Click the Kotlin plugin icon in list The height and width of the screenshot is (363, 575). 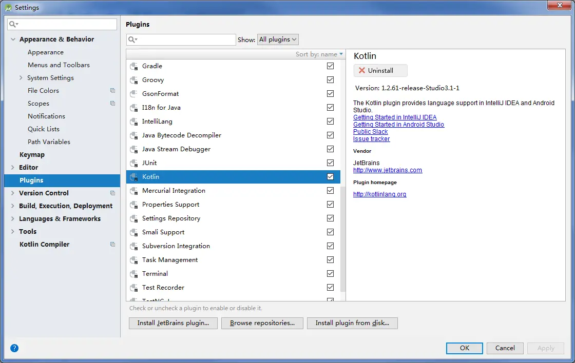pyautogui.click(x=134, y=177)
